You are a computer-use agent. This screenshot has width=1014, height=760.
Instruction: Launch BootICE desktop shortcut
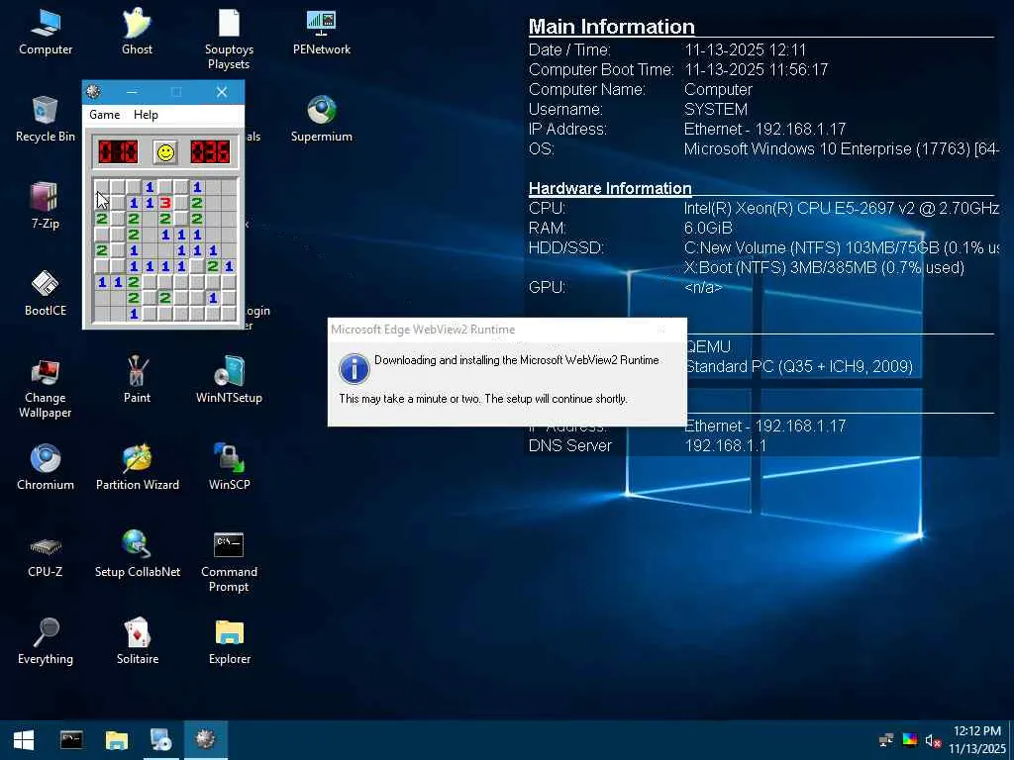46,294
